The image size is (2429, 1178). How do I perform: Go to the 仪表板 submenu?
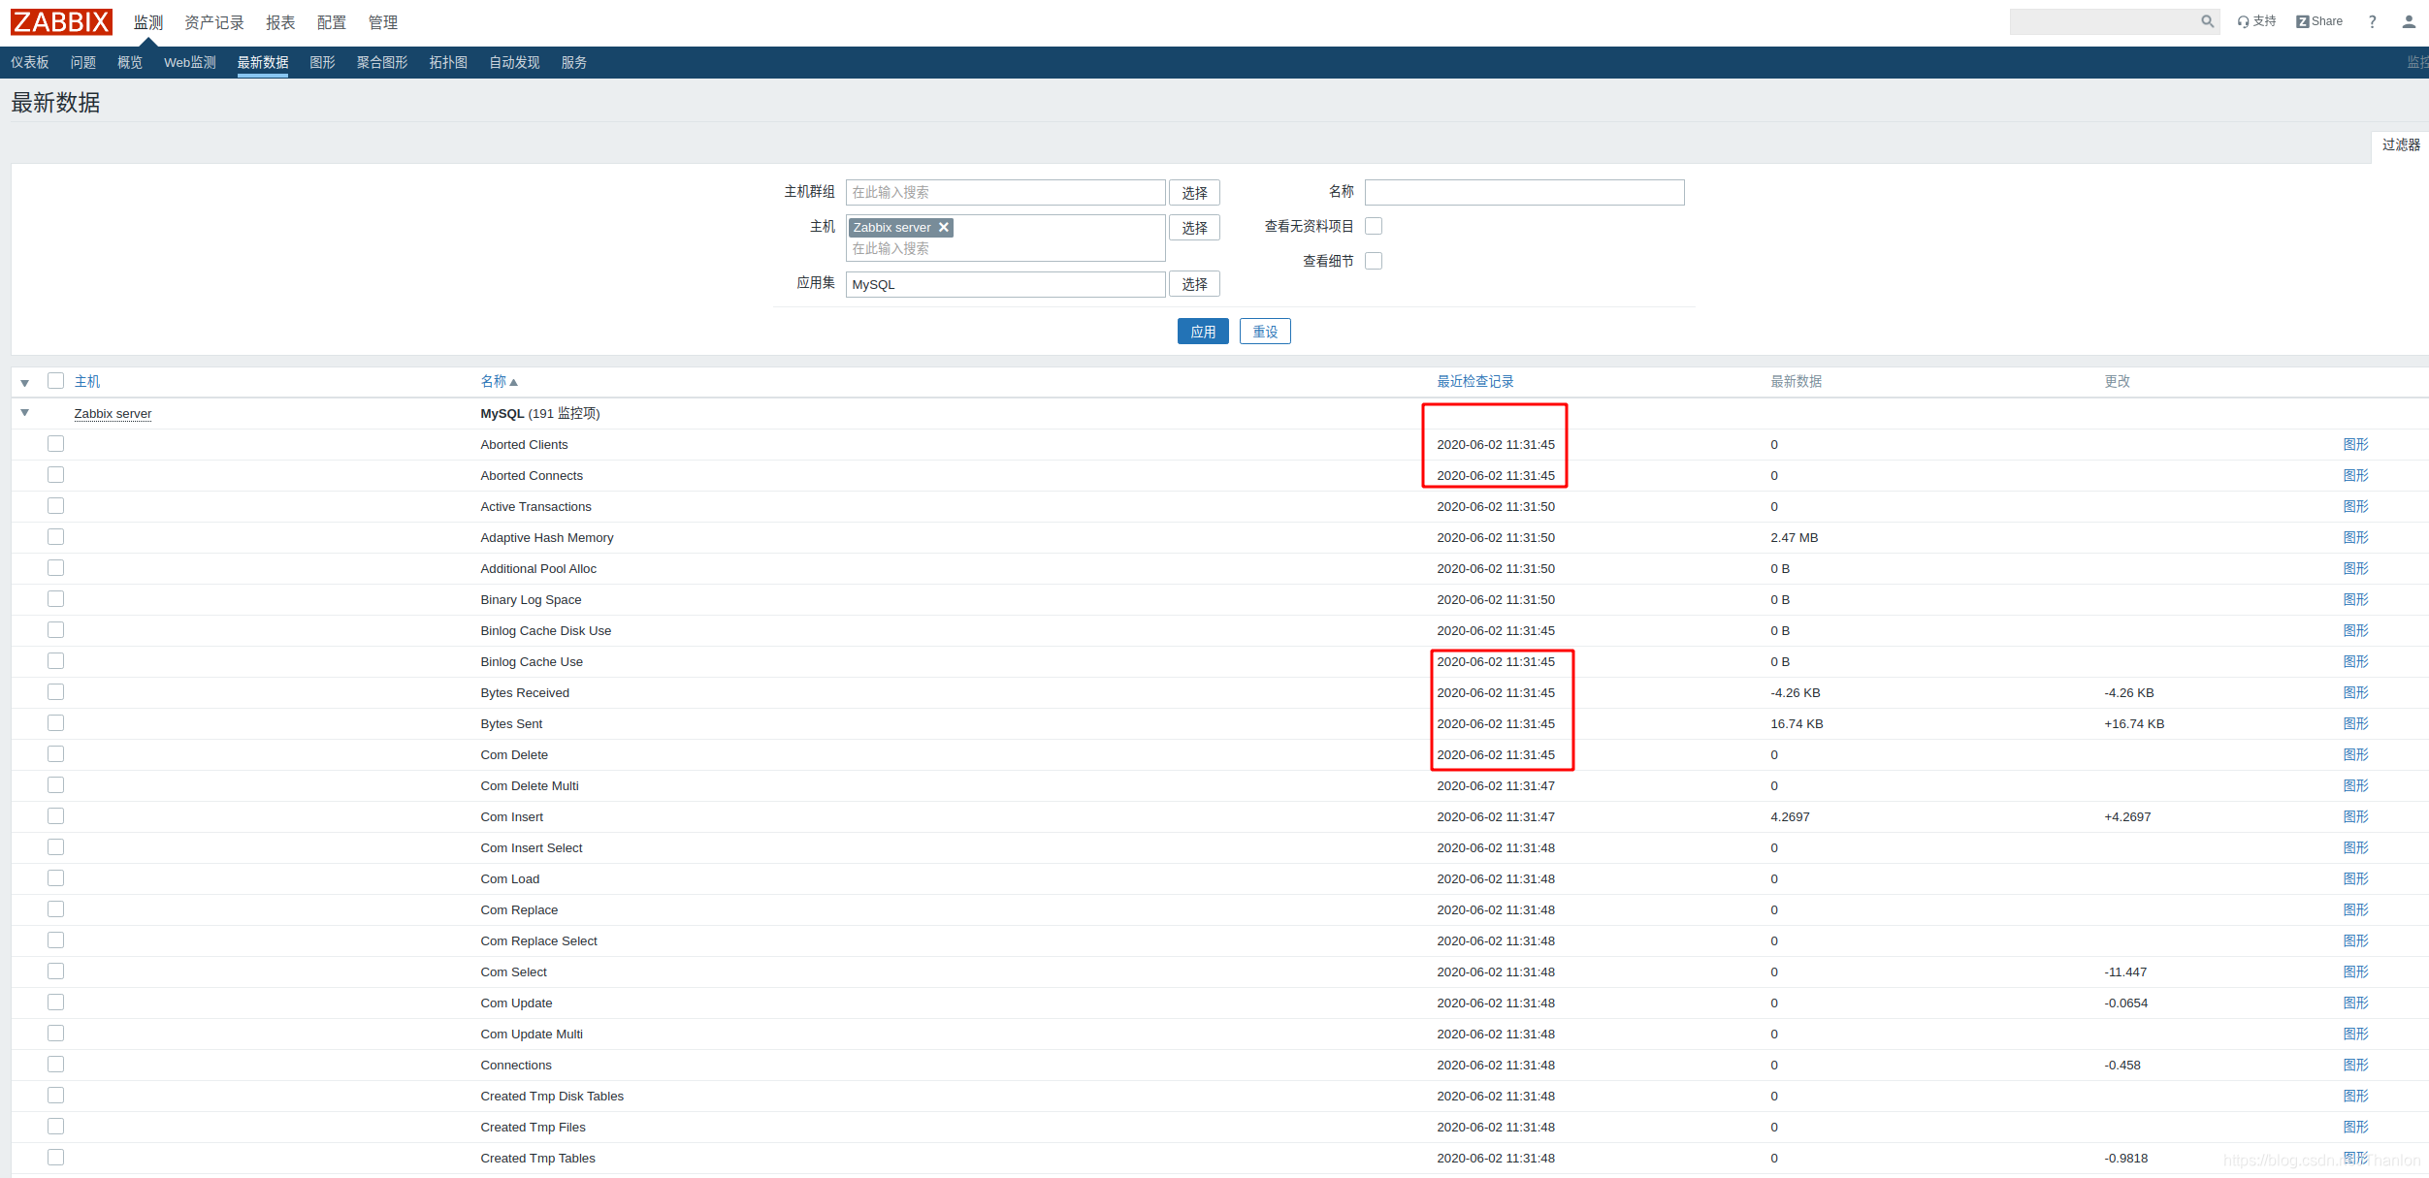click(x=30, y=62)
